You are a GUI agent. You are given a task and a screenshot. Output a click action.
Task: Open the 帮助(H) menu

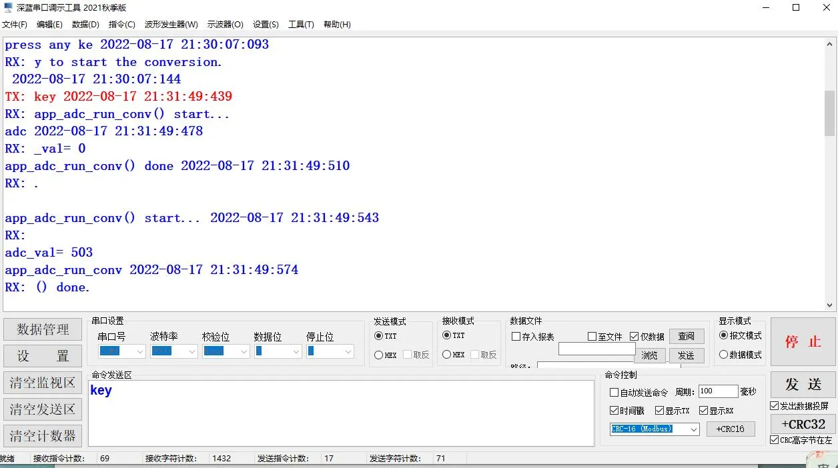(x=337, y=25)
